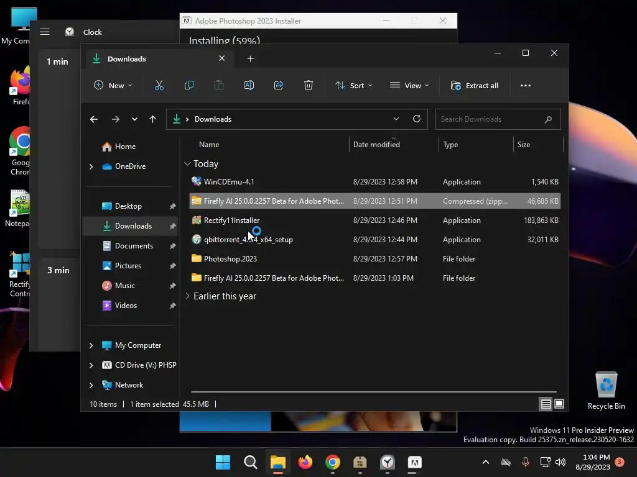Select Photoshop.2023 folder
This screenshot has width=637, height=477.
375,259
